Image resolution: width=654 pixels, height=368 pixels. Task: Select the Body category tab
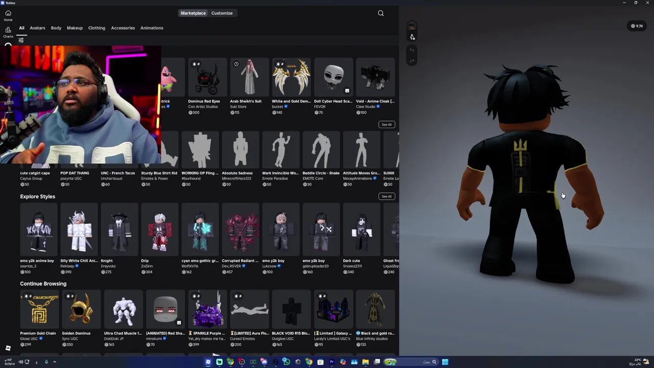click(x=56, y=28)
